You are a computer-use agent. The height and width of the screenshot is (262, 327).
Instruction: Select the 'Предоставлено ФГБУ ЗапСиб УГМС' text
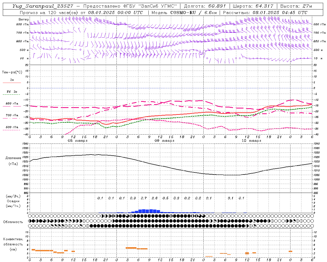(x=130, y=6)
